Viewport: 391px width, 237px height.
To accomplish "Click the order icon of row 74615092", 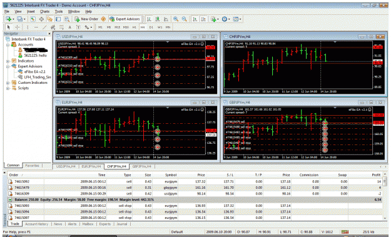I will click(x=10, y=182).
